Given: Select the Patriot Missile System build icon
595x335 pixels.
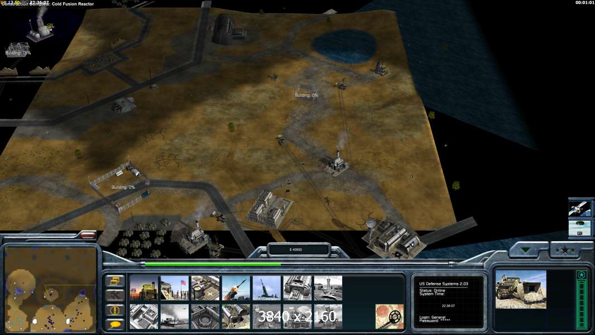Looking at the screenshot, I should 236,288.
